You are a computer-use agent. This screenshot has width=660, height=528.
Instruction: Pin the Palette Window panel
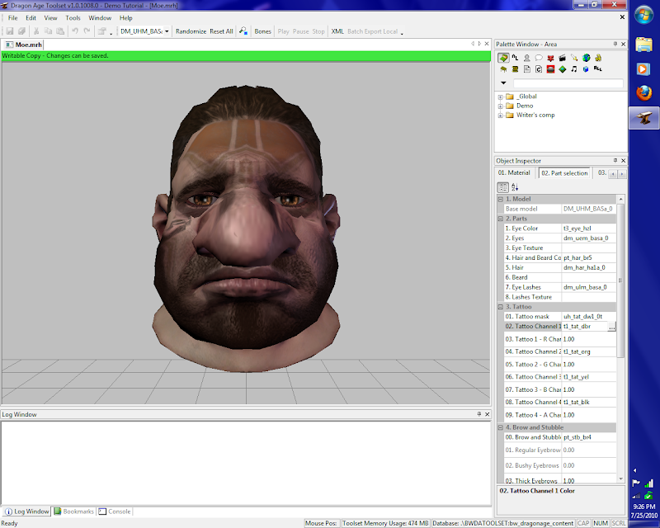614,43
